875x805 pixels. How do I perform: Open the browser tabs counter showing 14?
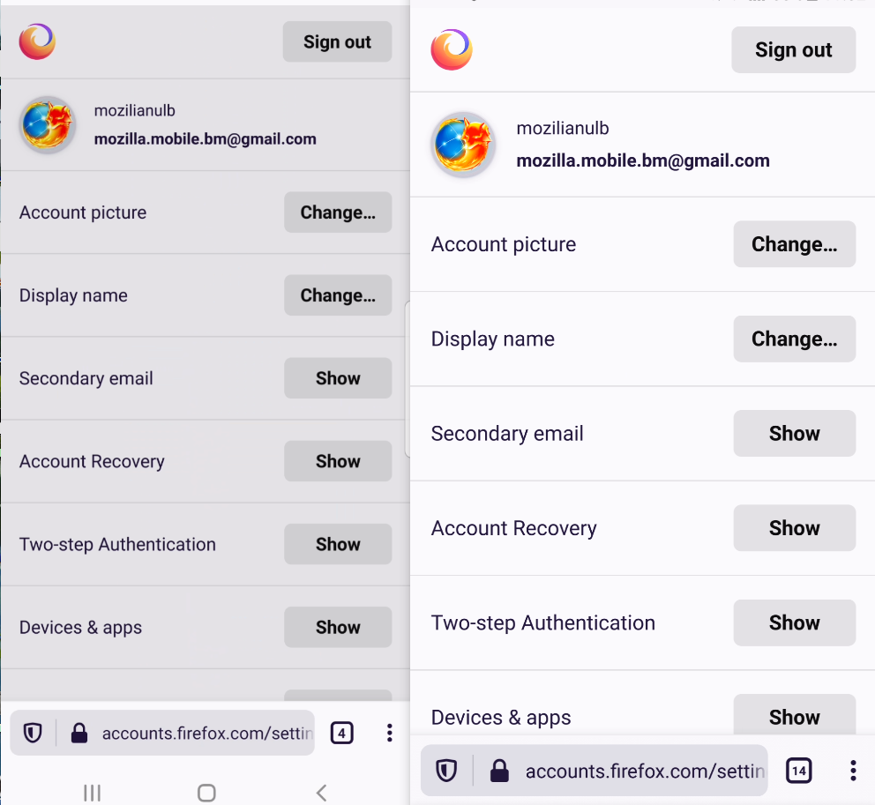(798, 770)
